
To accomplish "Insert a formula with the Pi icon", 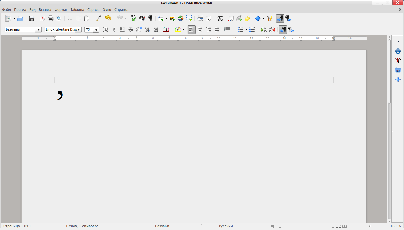I will [x=220, y=18].
